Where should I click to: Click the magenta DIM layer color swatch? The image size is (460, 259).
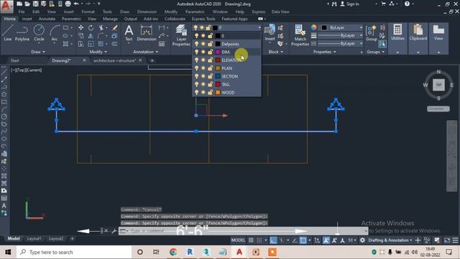(218, 52)
